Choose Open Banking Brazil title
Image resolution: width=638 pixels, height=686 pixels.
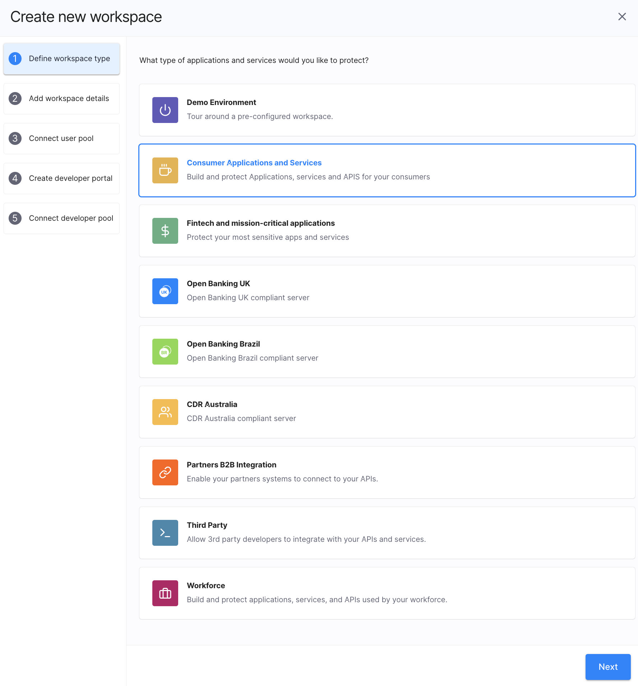pyautogui.click(x=223, y=344)
